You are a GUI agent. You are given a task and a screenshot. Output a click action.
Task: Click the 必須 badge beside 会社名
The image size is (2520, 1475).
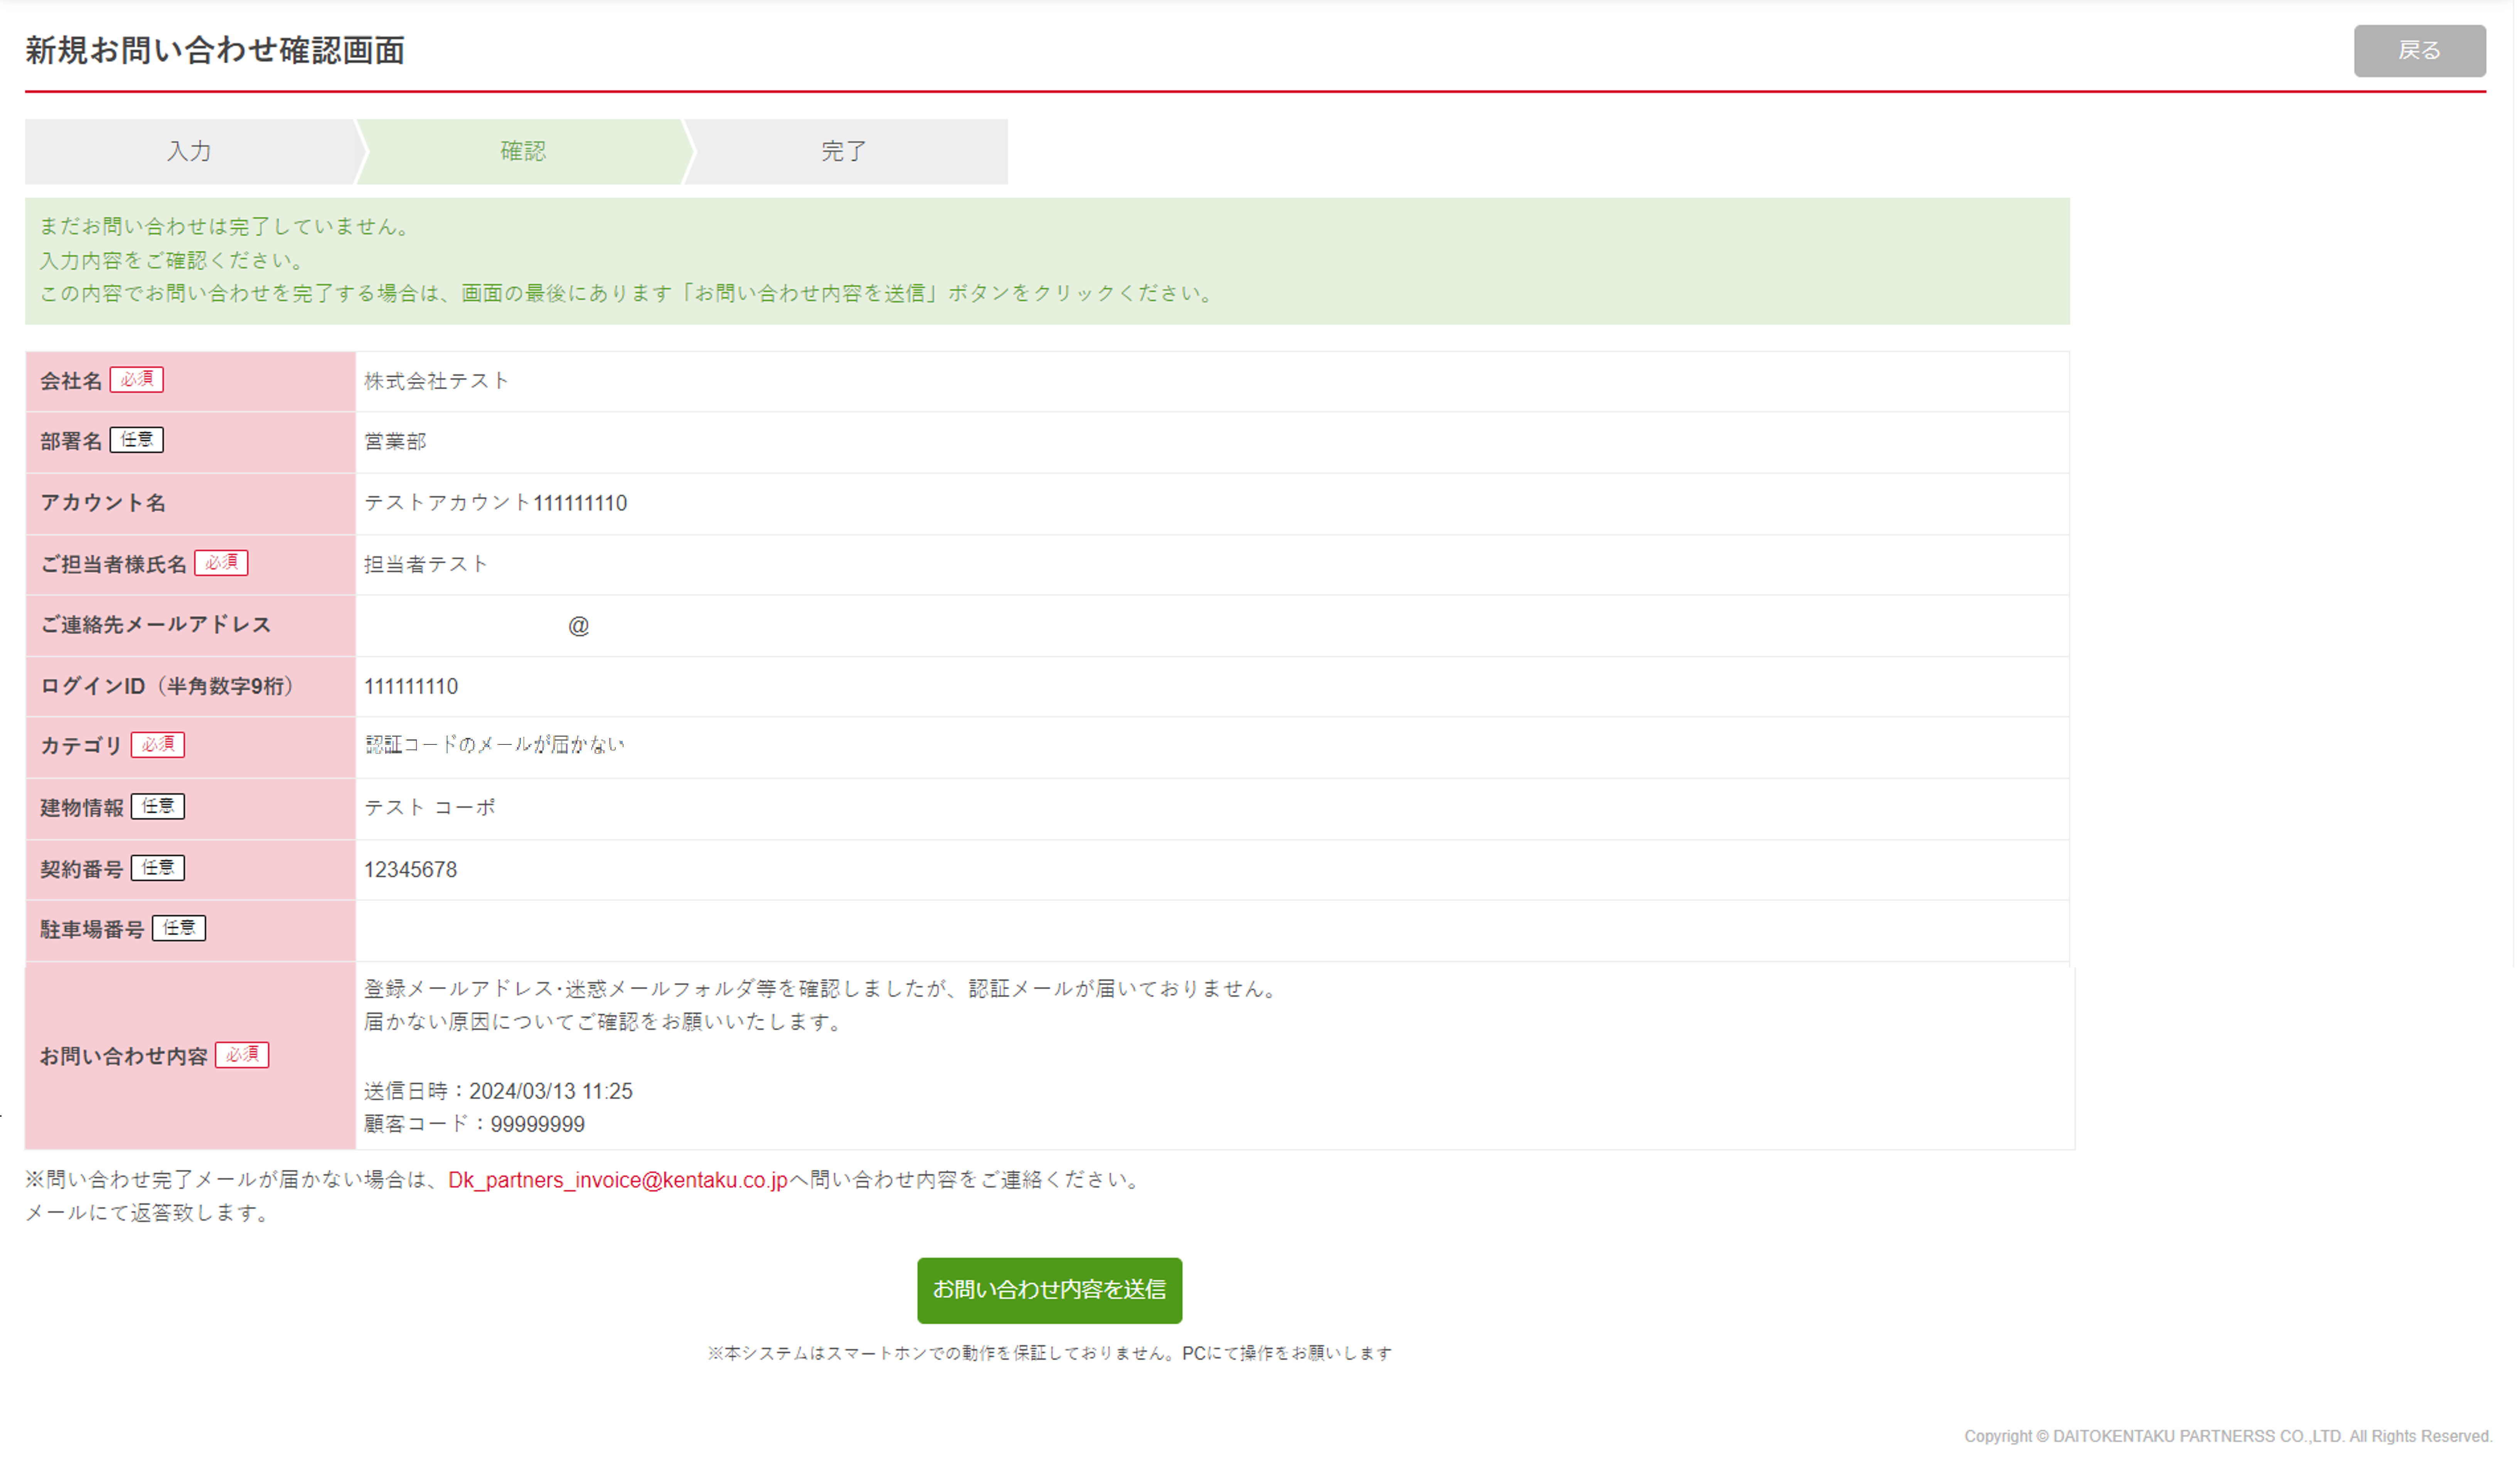click(137, 380)
